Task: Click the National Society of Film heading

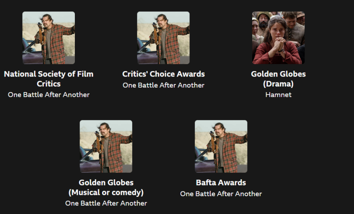Action: pyautogui.click(x=49, y=74)
